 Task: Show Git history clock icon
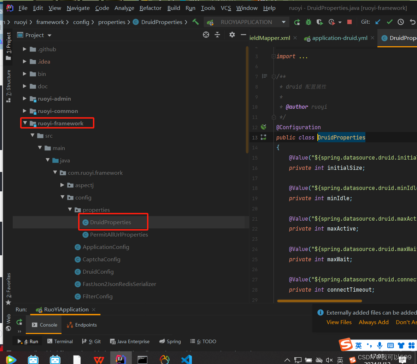click(401, 22)
